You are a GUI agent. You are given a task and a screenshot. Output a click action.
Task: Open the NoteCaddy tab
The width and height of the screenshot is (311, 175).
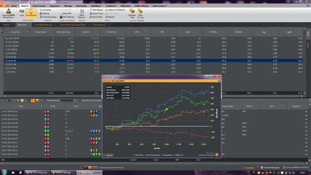(81, 6)
